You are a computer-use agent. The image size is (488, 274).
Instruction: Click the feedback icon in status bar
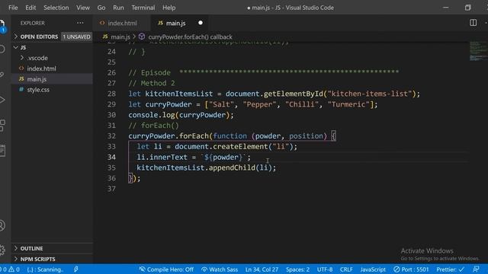tap(476, 269)
